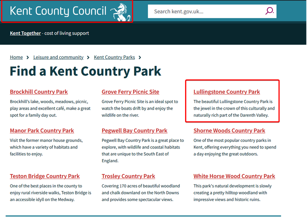Viewport: 307px width, 223px height.
Task: Open Teston Bridge Country Park link
Action: tap(45, 176)
